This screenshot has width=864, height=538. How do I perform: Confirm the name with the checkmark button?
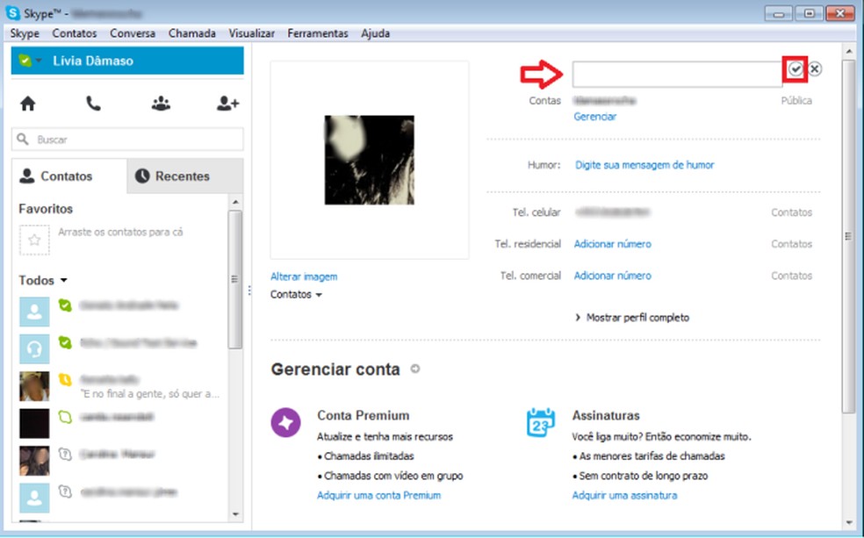tap(796, 68)
